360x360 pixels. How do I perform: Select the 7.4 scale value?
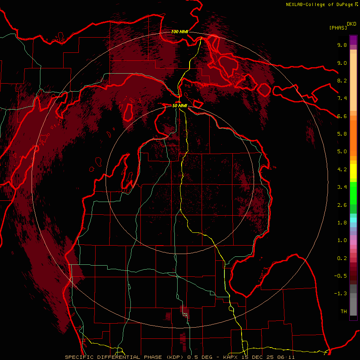pos(342,98)
